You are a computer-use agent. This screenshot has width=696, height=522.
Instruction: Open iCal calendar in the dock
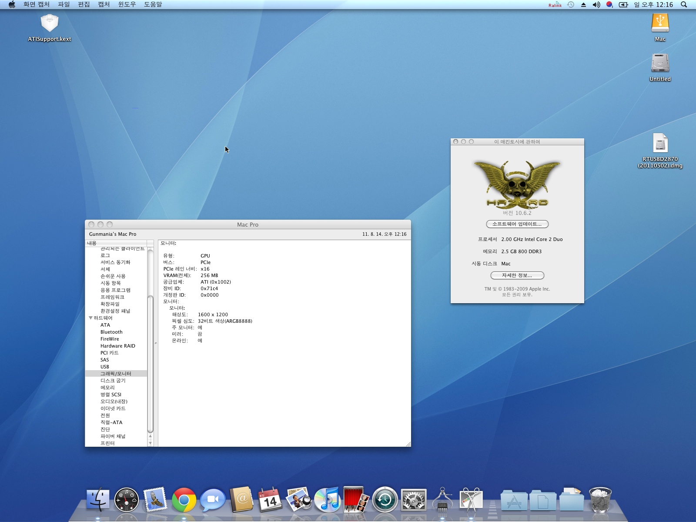pyautogui.click(x=270, y=499)
